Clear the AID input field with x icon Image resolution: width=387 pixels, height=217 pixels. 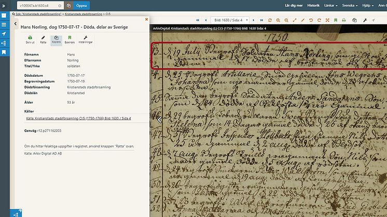[60, 6]
